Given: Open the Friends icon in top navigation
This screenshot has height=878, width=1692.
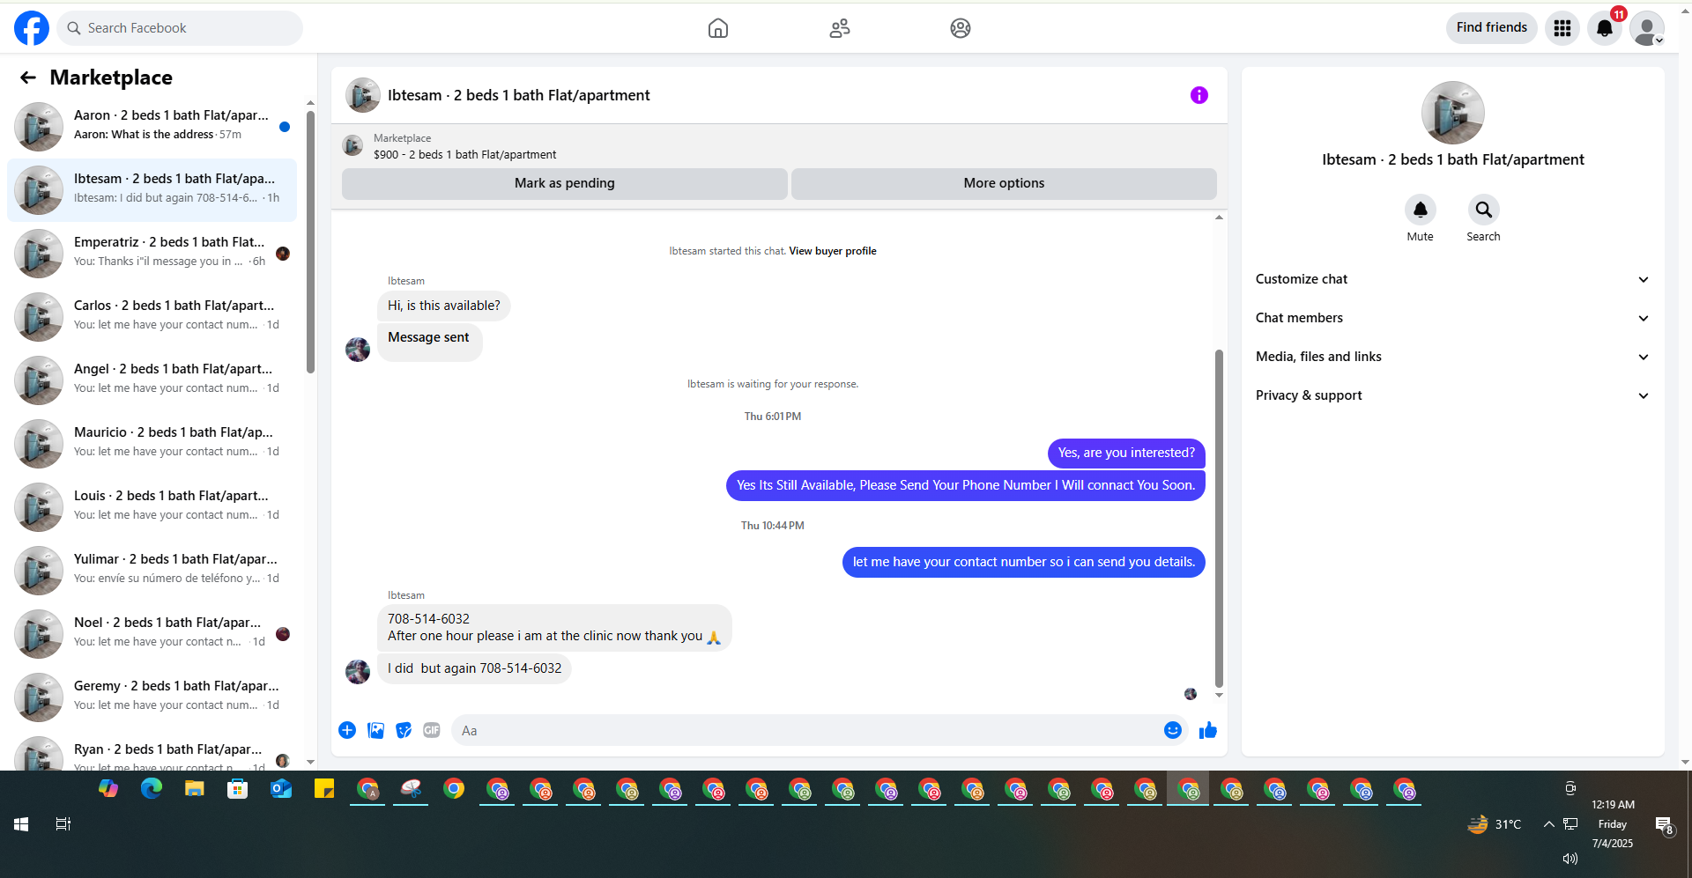Looking at the screenshot, I should (x=840, y=28).
